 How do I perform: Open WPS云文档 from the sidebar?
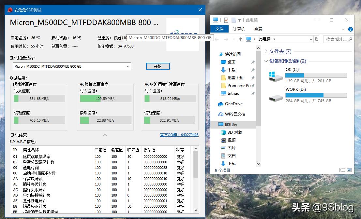pos(229,114)
